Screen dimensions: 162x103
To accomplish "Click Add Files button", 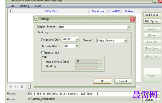I will (152, 15).
